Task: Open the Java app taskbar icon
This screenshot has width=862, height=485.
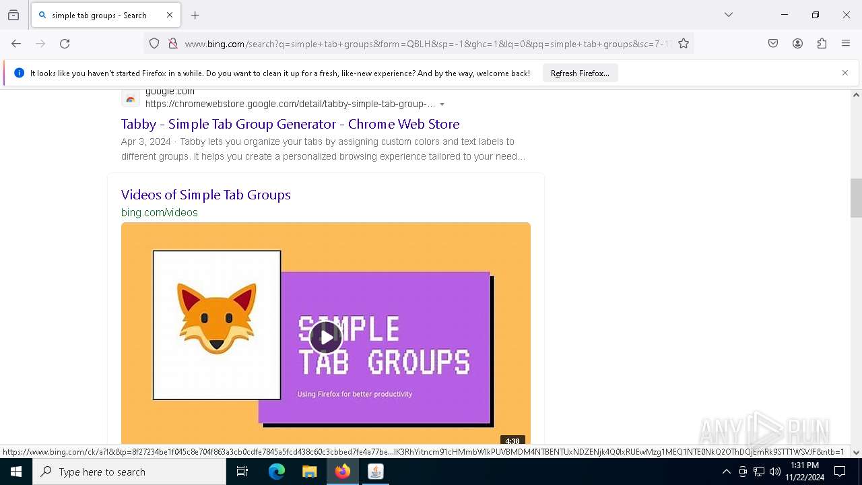Action: [376, 472]
